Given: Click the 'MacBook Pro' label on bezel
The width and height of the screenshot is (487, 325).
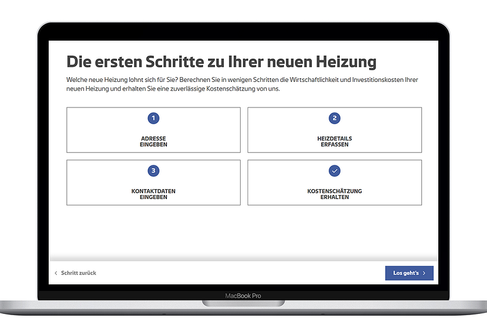Looking at the screenshot, I should 243,296.
